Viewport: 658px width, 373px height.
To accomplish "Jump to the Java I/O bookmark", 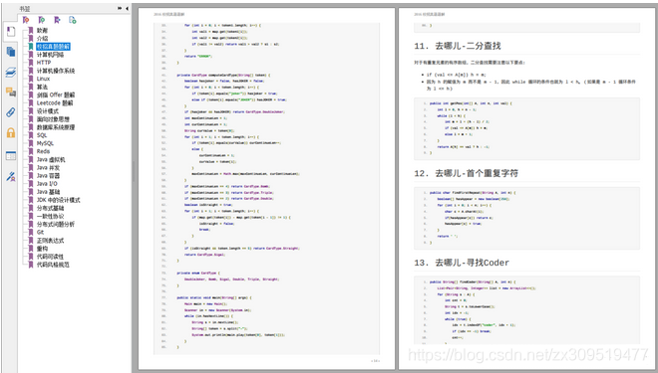I will click(47, 184).
